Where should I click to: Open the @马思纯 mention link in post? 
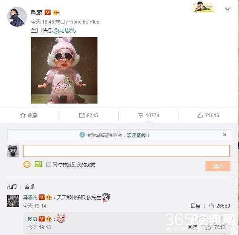tap(65, 30)
